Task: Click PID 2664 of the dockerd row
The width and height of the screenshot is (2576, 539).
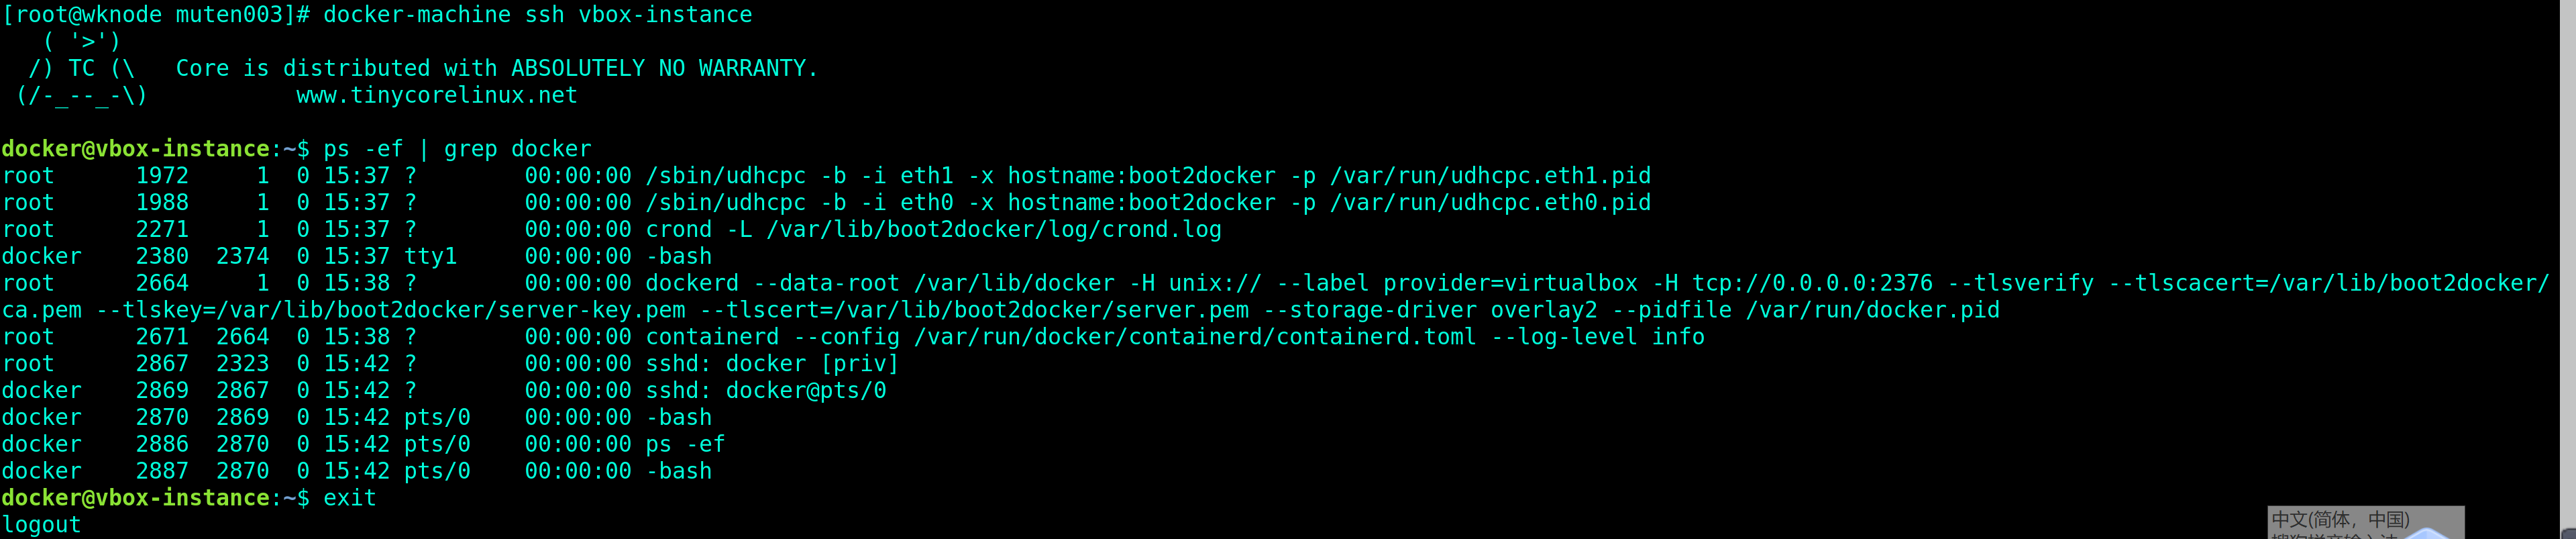Action: (162, 283)
